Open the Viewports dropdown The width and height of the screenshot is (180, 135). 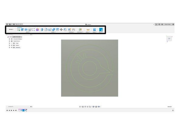coord(99,107)
